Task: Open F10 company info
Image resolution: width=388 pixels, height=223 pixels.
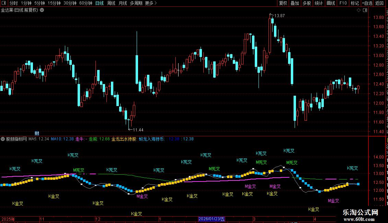Action: pos(343,3)
